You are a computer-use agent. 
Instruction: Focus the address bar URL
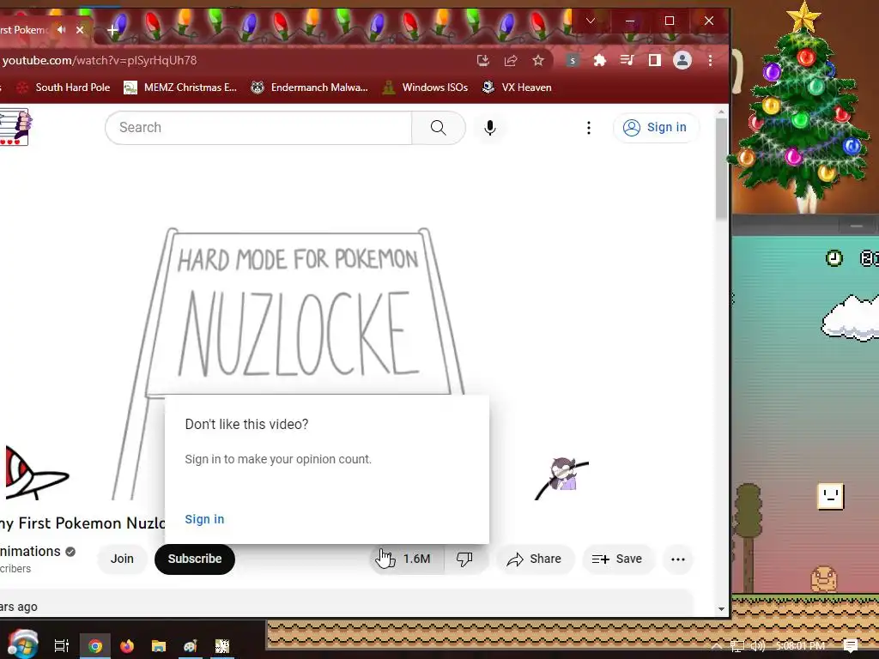tap(100, 61)
